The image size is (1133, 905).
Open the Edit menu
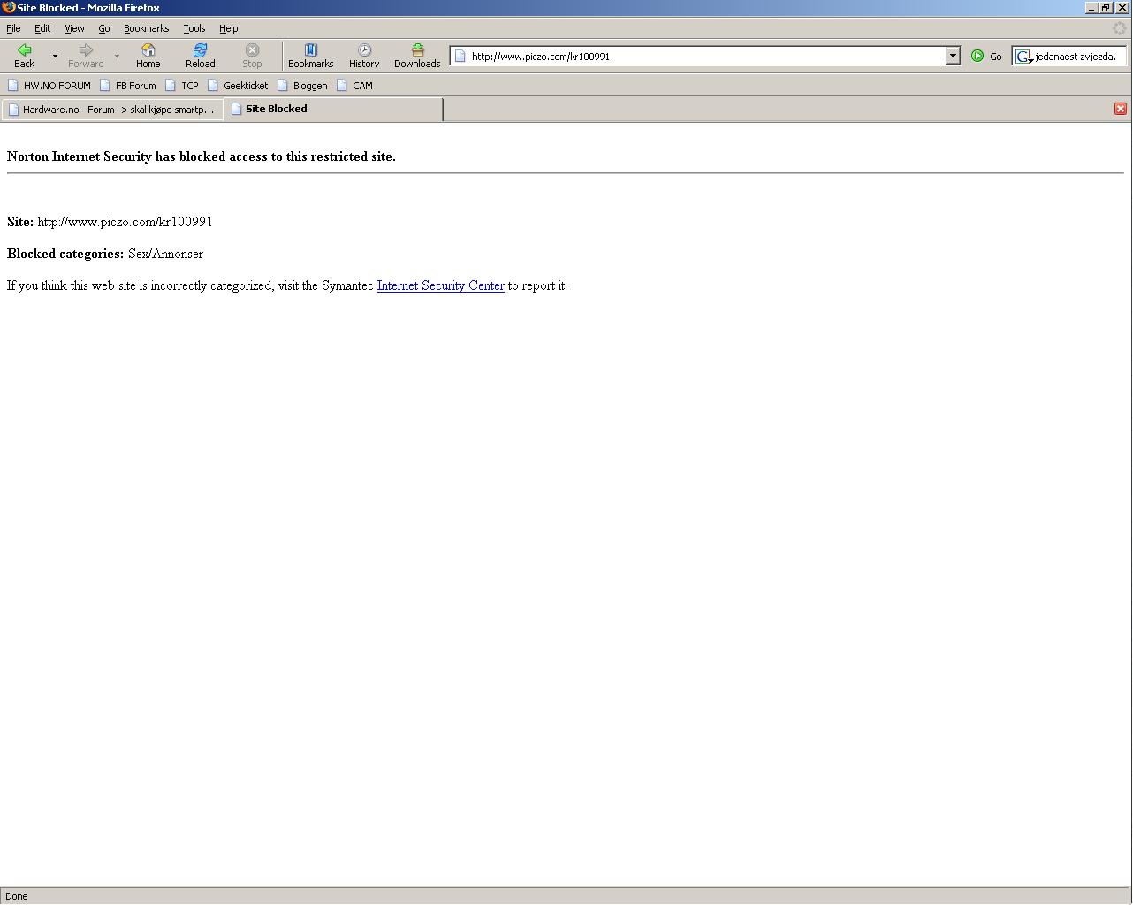click(42, 28)
